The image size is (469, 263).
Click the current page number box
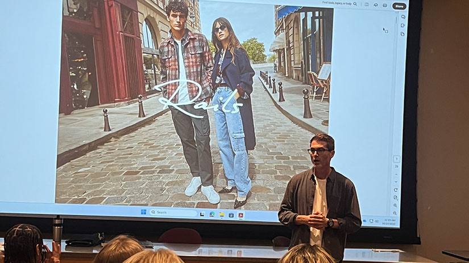coord(396,159)
